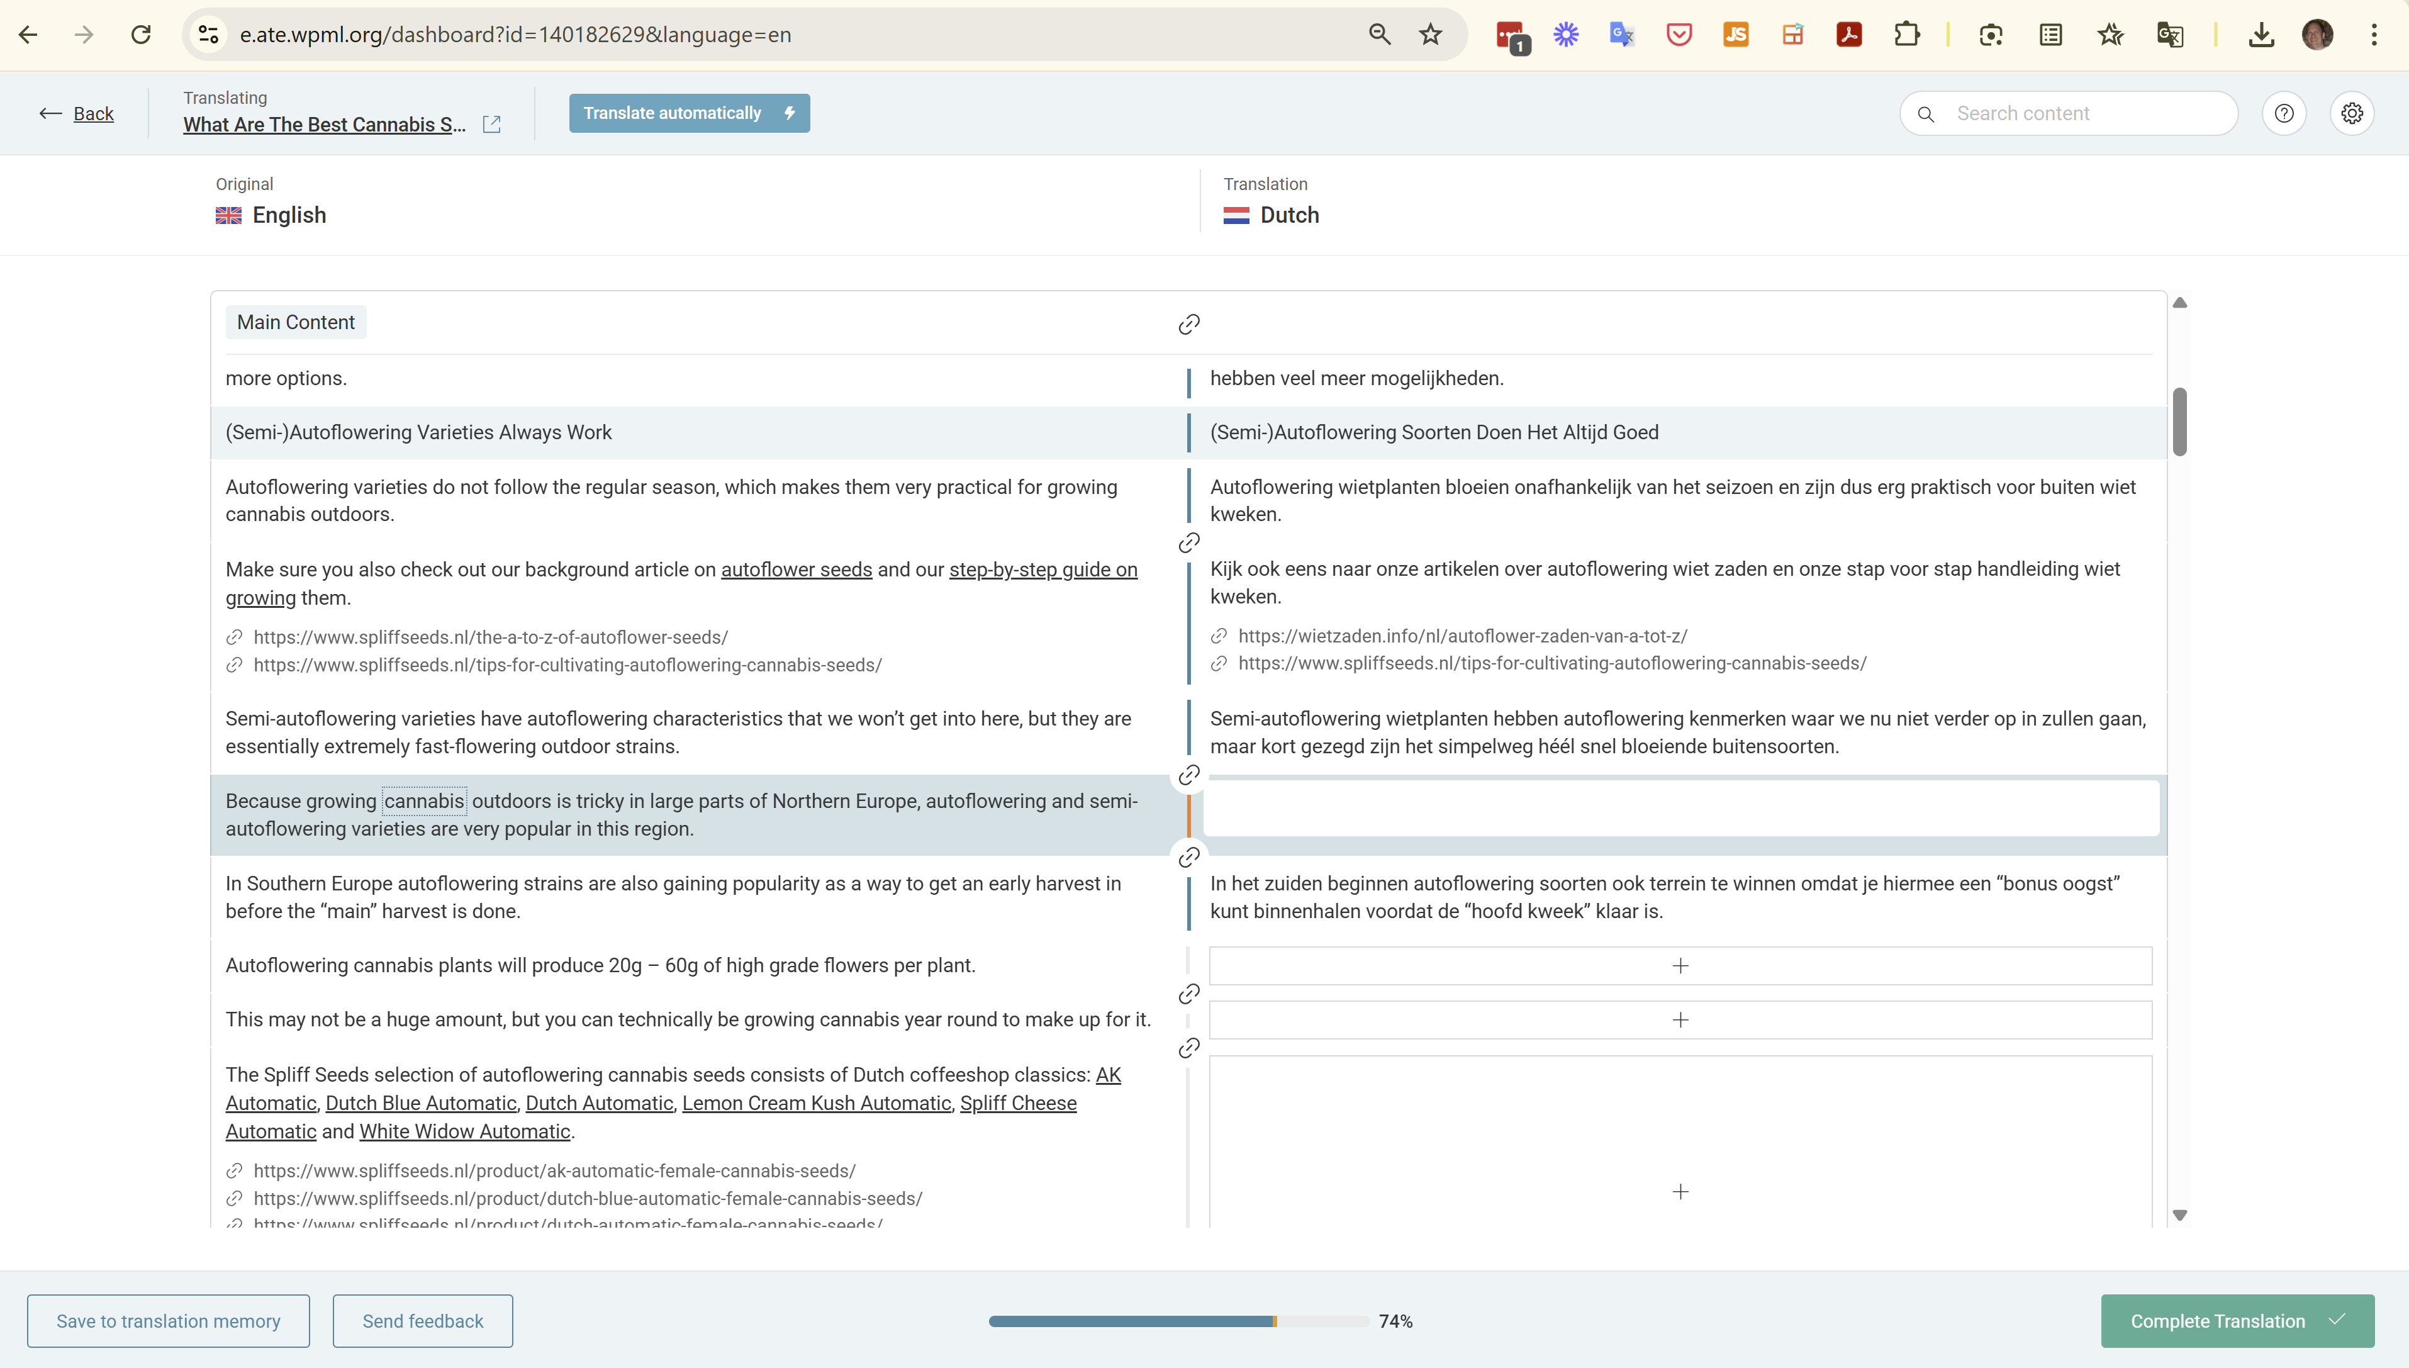Click the Dutch translation starting 'In het zuiden'
2409x1368 pixels.
1664,897
